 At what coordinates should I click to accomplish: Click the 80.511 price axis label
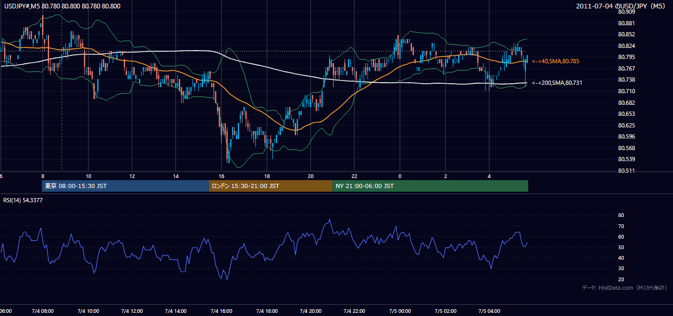point(626,171)
